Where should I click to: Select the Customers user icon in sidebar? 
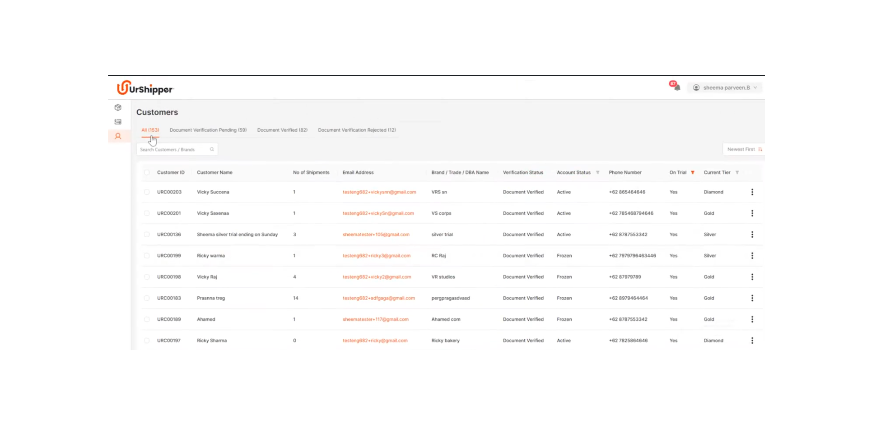coord(118,136)
